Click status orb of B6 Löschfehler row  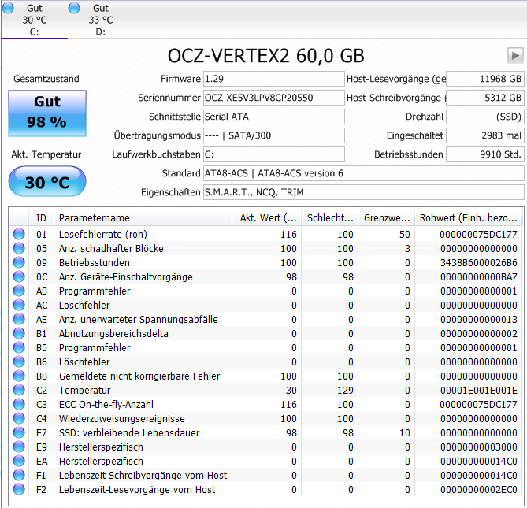[19, 362]
